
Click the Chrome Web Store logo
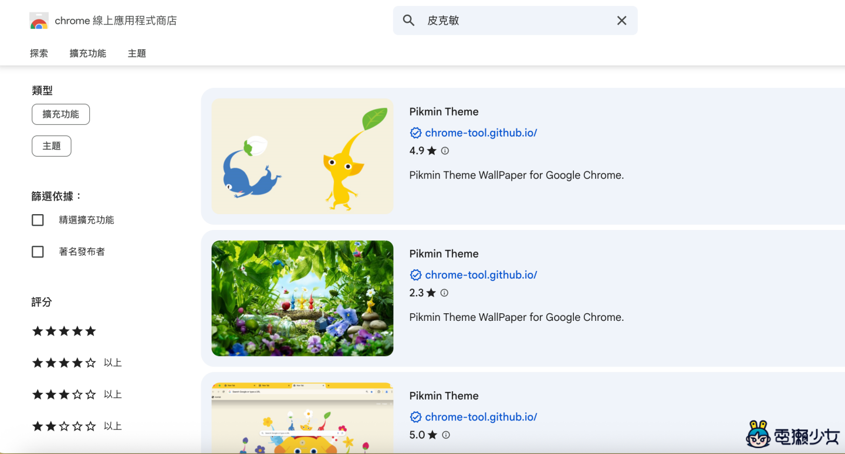(39, 21)
